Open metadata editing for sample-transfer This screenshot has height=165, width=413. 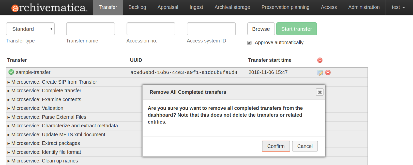click(x=320, y=72)
